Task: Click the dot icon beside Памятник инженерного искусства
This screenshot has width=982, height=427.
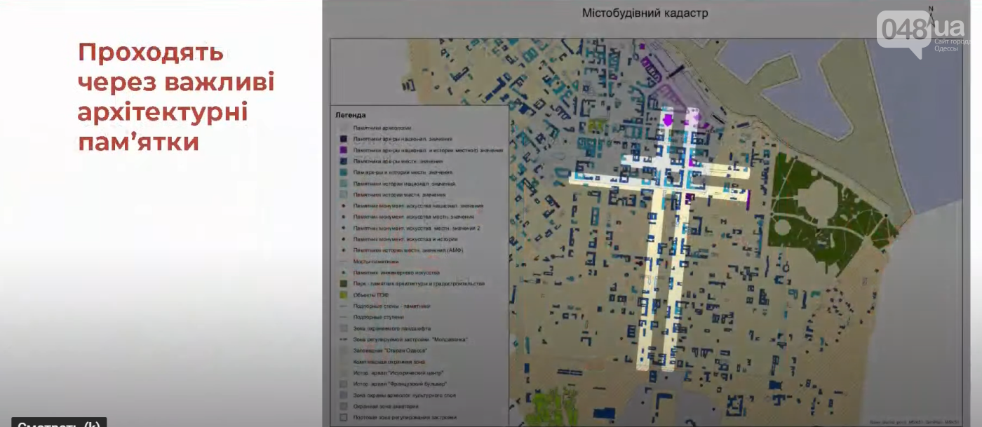Action: [x=342, y=272]
